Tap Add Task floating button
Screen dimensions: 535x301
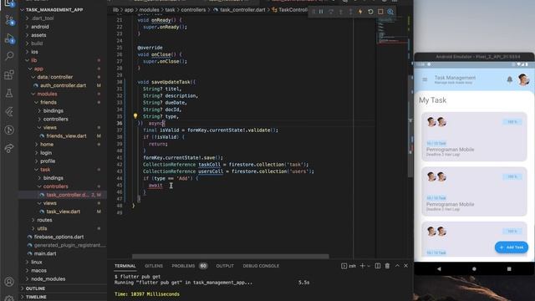[512, 247]
